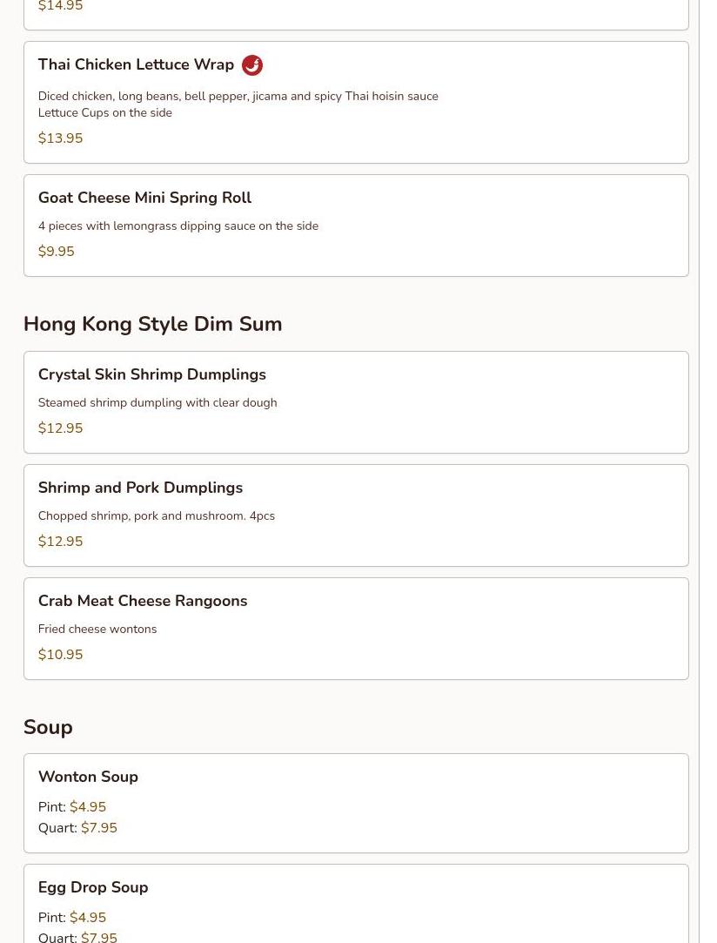Click the Hong Kong Style Dim Sum heading
Viewport: 717px width, 943px height.
point(152,324)
